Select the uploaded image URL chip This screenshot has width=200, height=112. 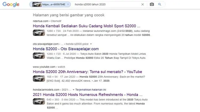coord(50,4)
